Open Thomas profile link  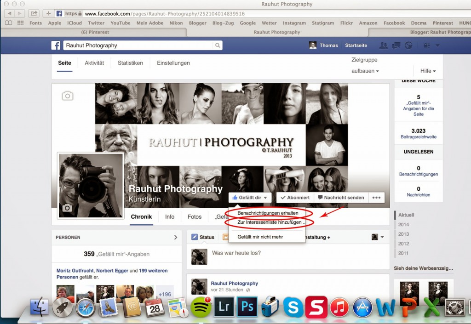tap(323, 45)
